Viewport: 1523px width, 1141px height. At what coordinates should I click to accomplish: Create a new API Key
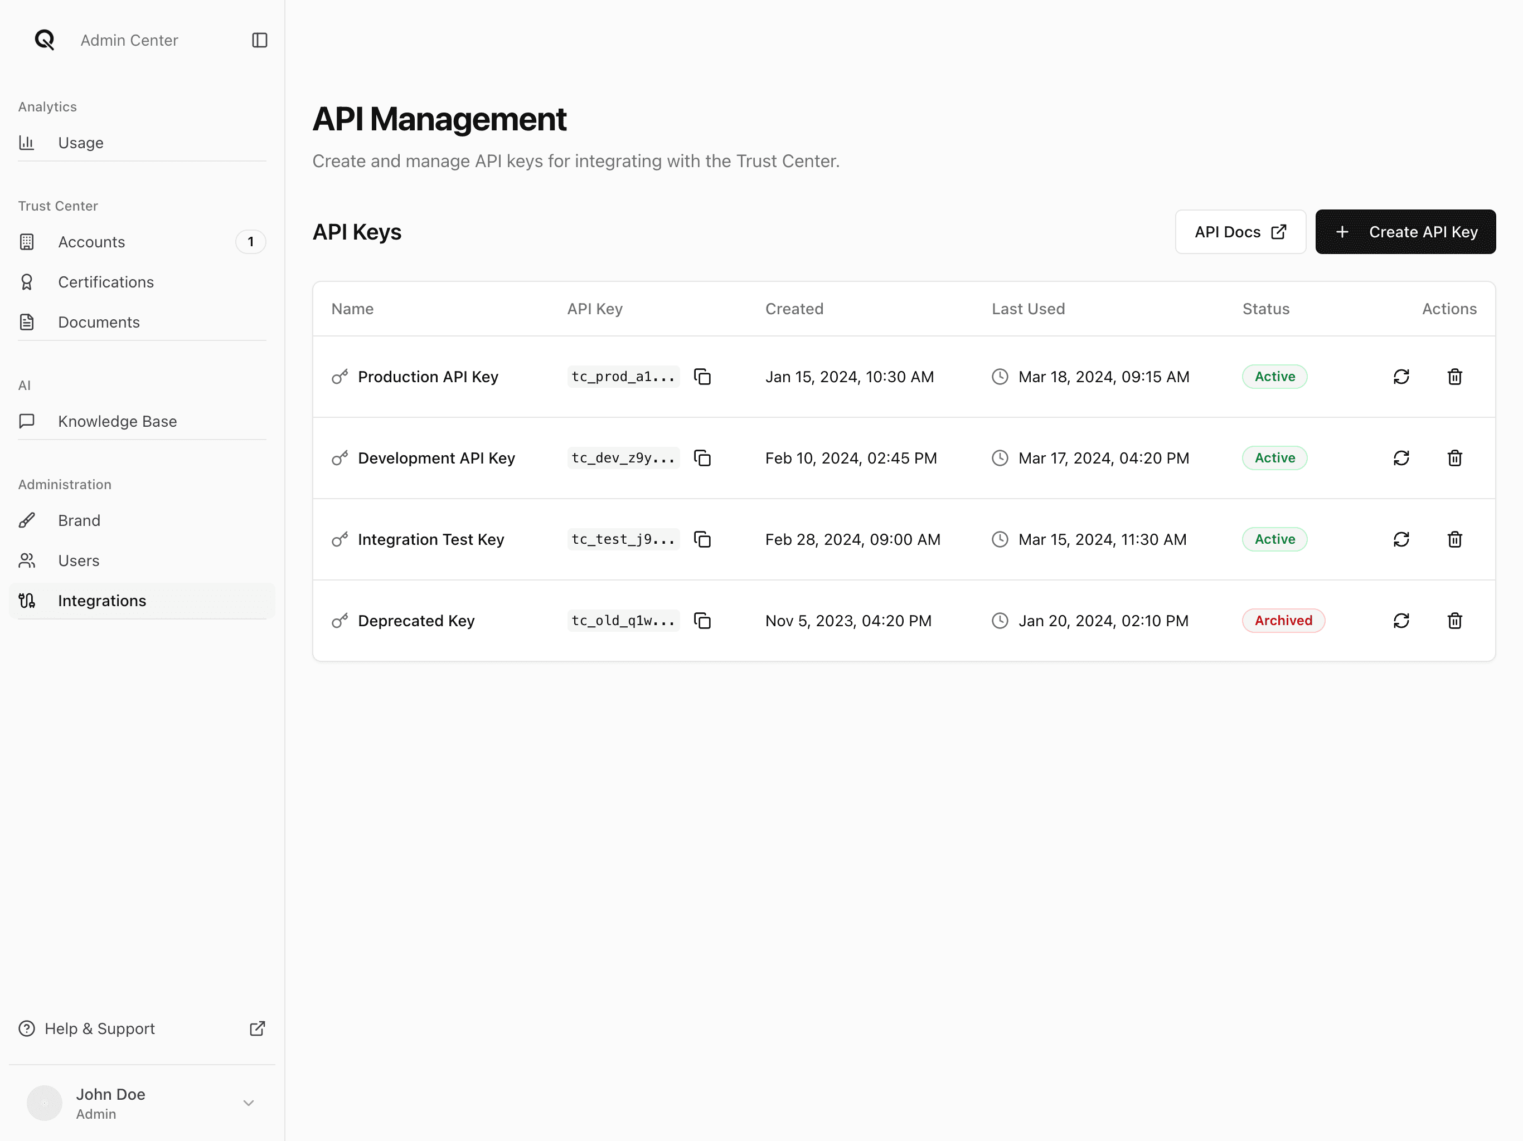(1405, 232)
